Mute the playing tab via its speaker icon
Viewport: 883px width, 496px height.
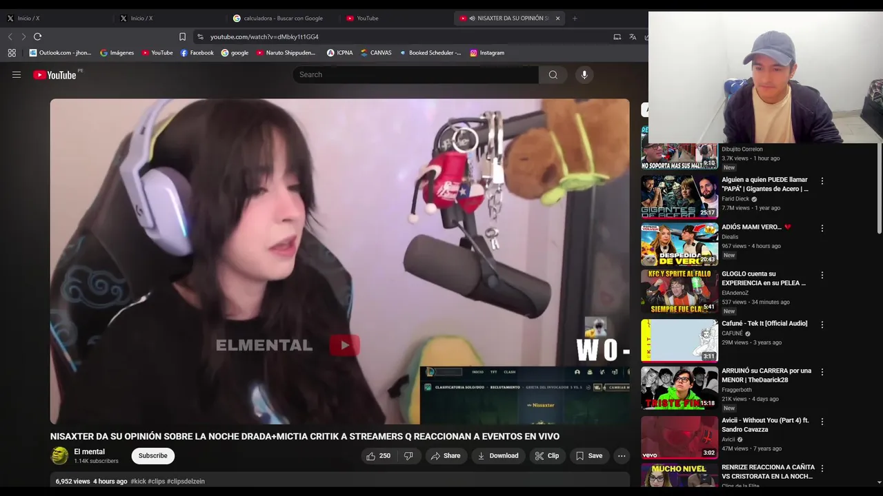pos(472,19)
